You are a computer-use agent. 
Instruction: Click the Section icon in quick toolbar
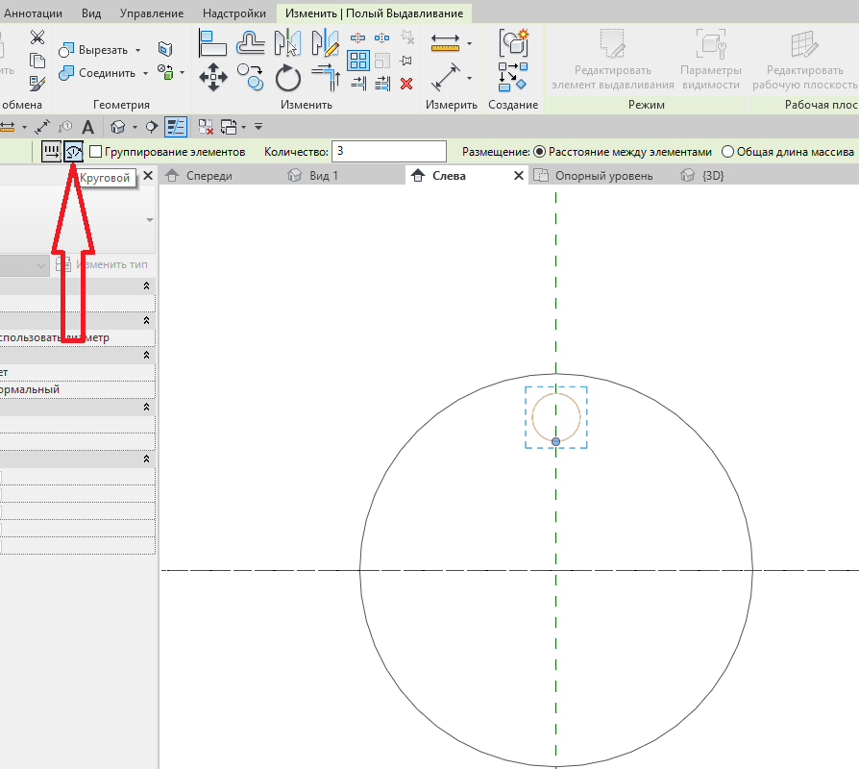(151, 127)
